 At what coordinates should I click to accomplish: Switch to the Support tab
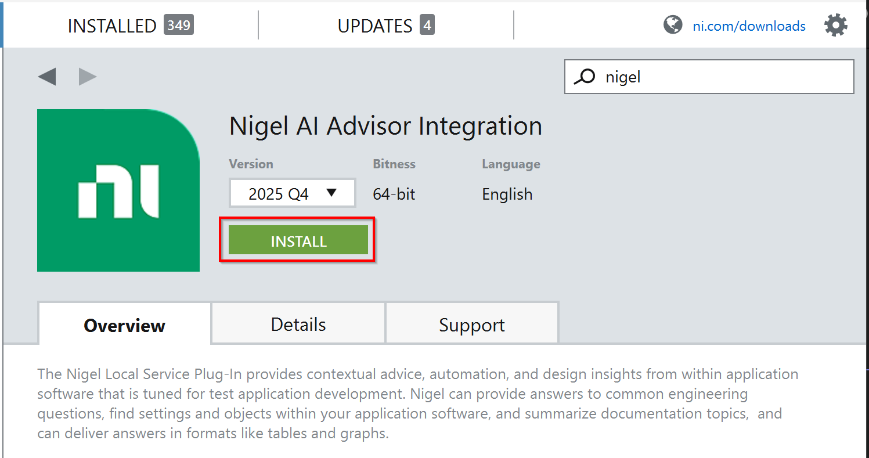click(471, 324)
